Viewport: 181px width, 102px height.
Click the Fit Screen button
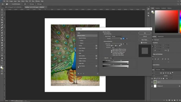coord(32,4)
